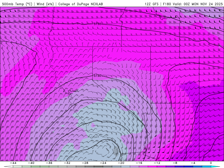Image resolution: width=224 pixels, height=168 pixels.
Task: Select the -36 colorbar label
Action: click(x=49, y=163)
